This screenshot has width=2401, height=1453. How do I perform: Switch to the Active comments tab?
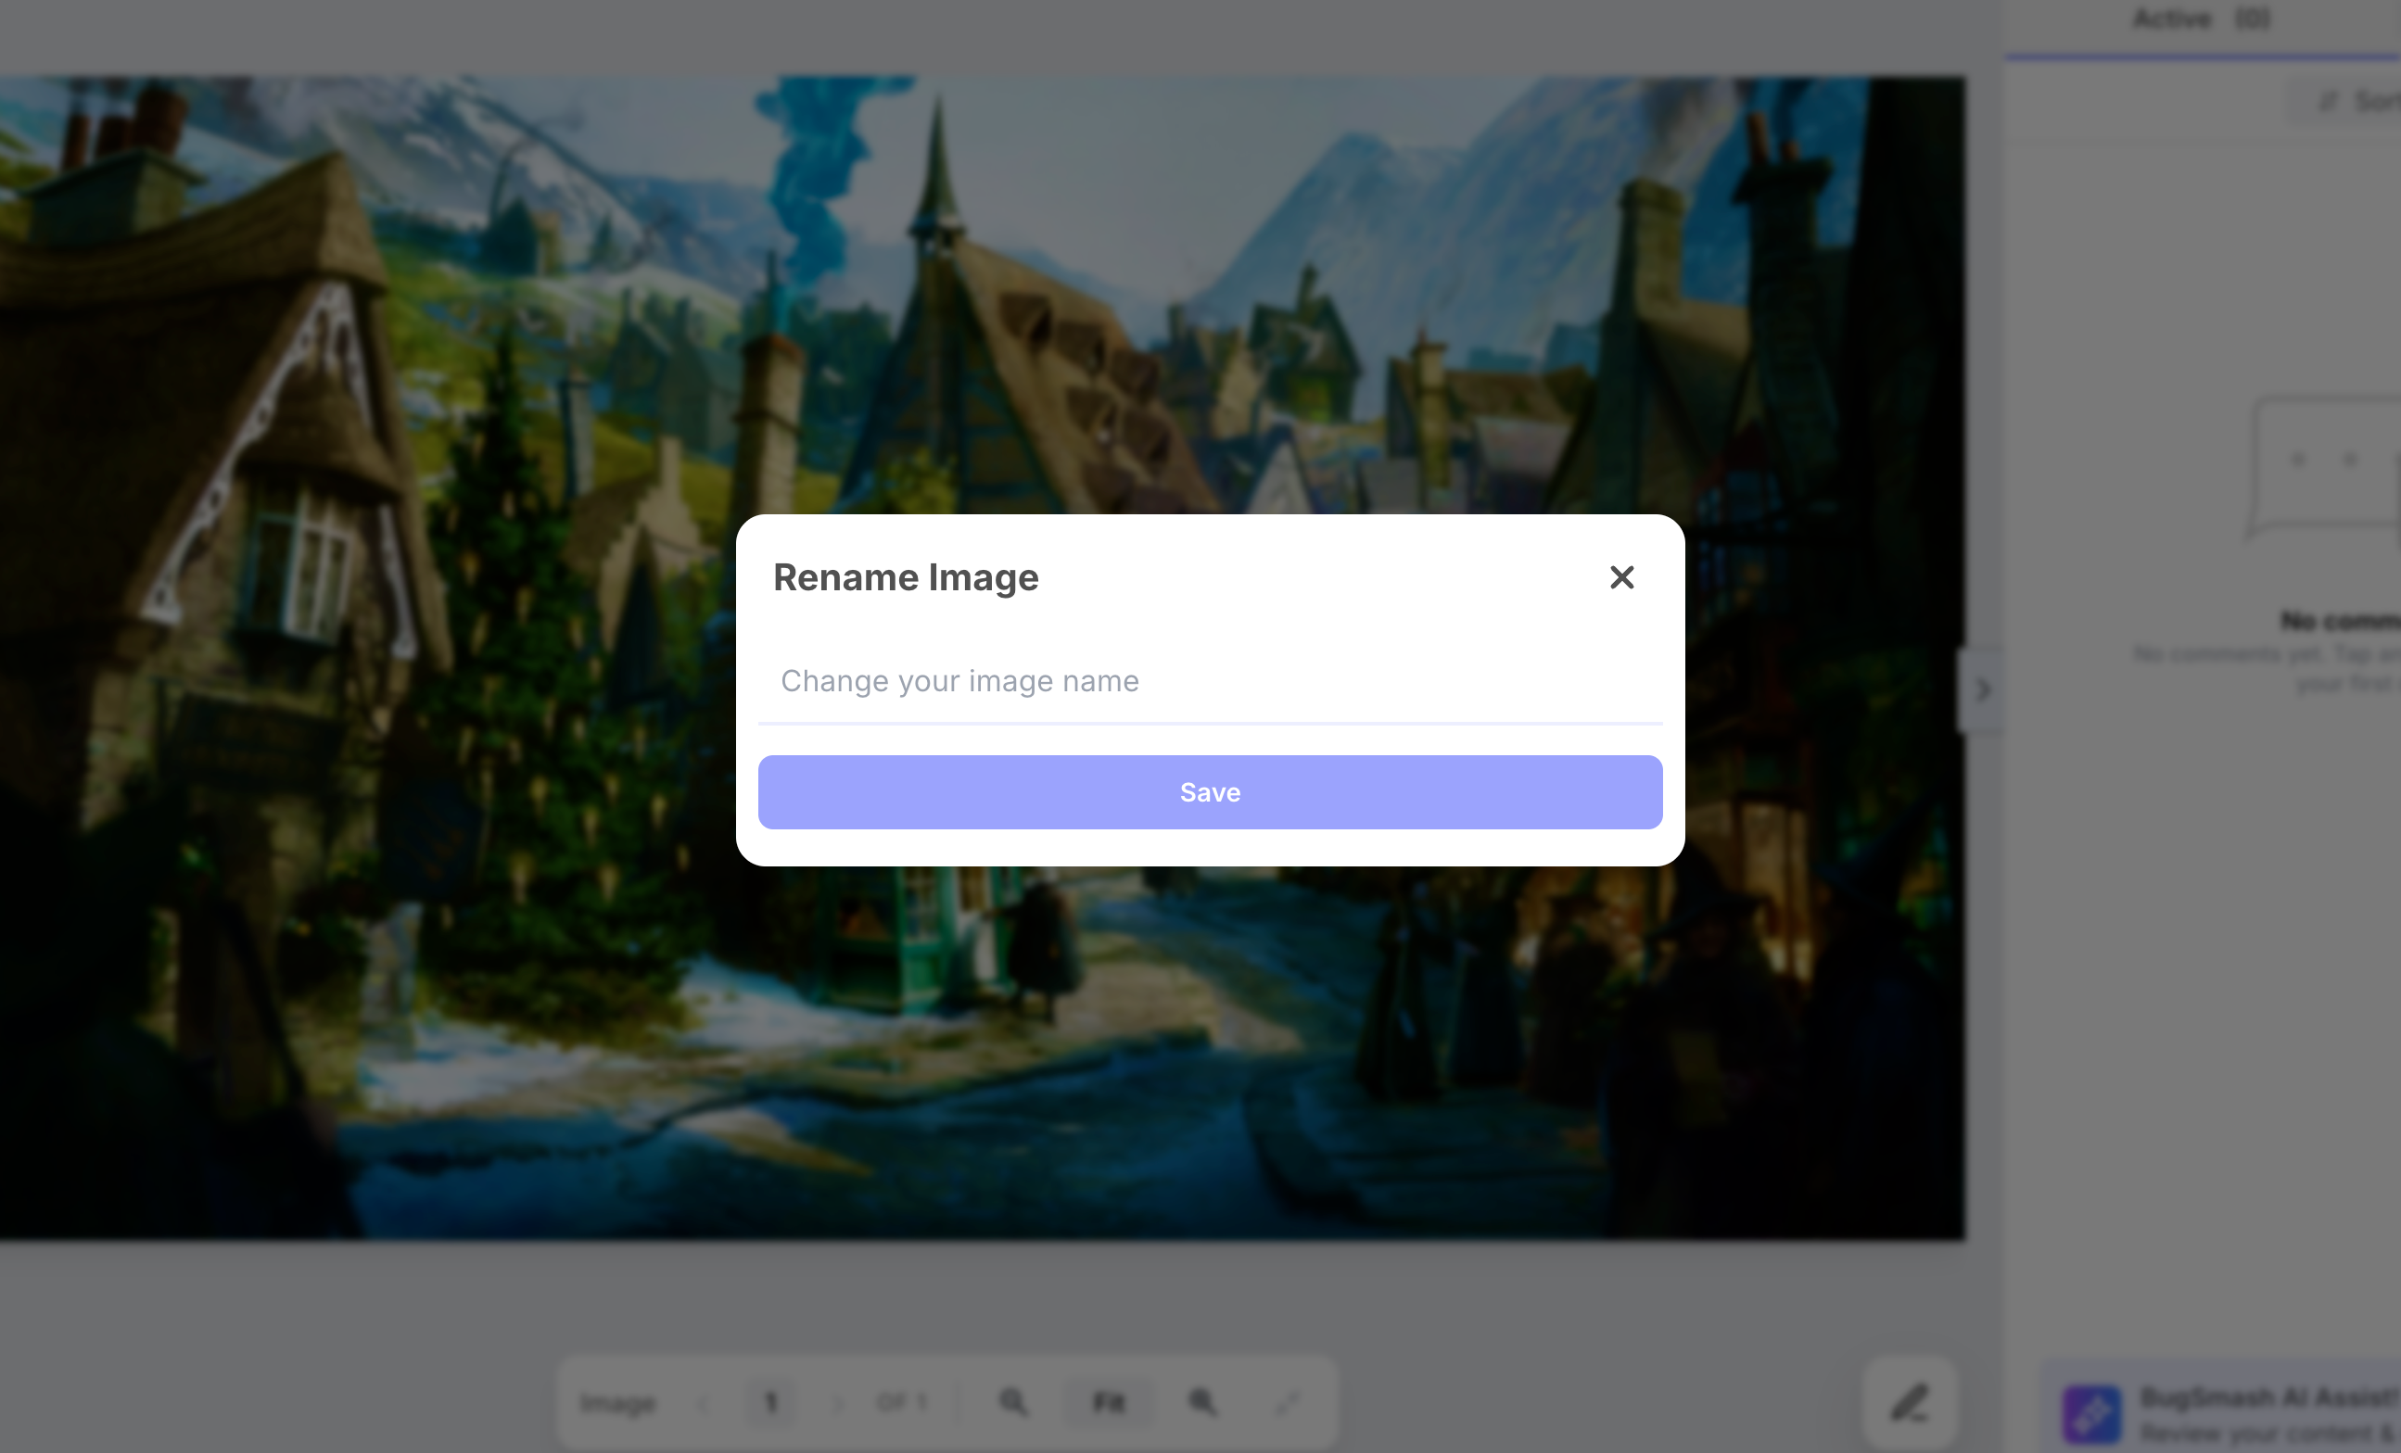click(x=2171, y=19)
